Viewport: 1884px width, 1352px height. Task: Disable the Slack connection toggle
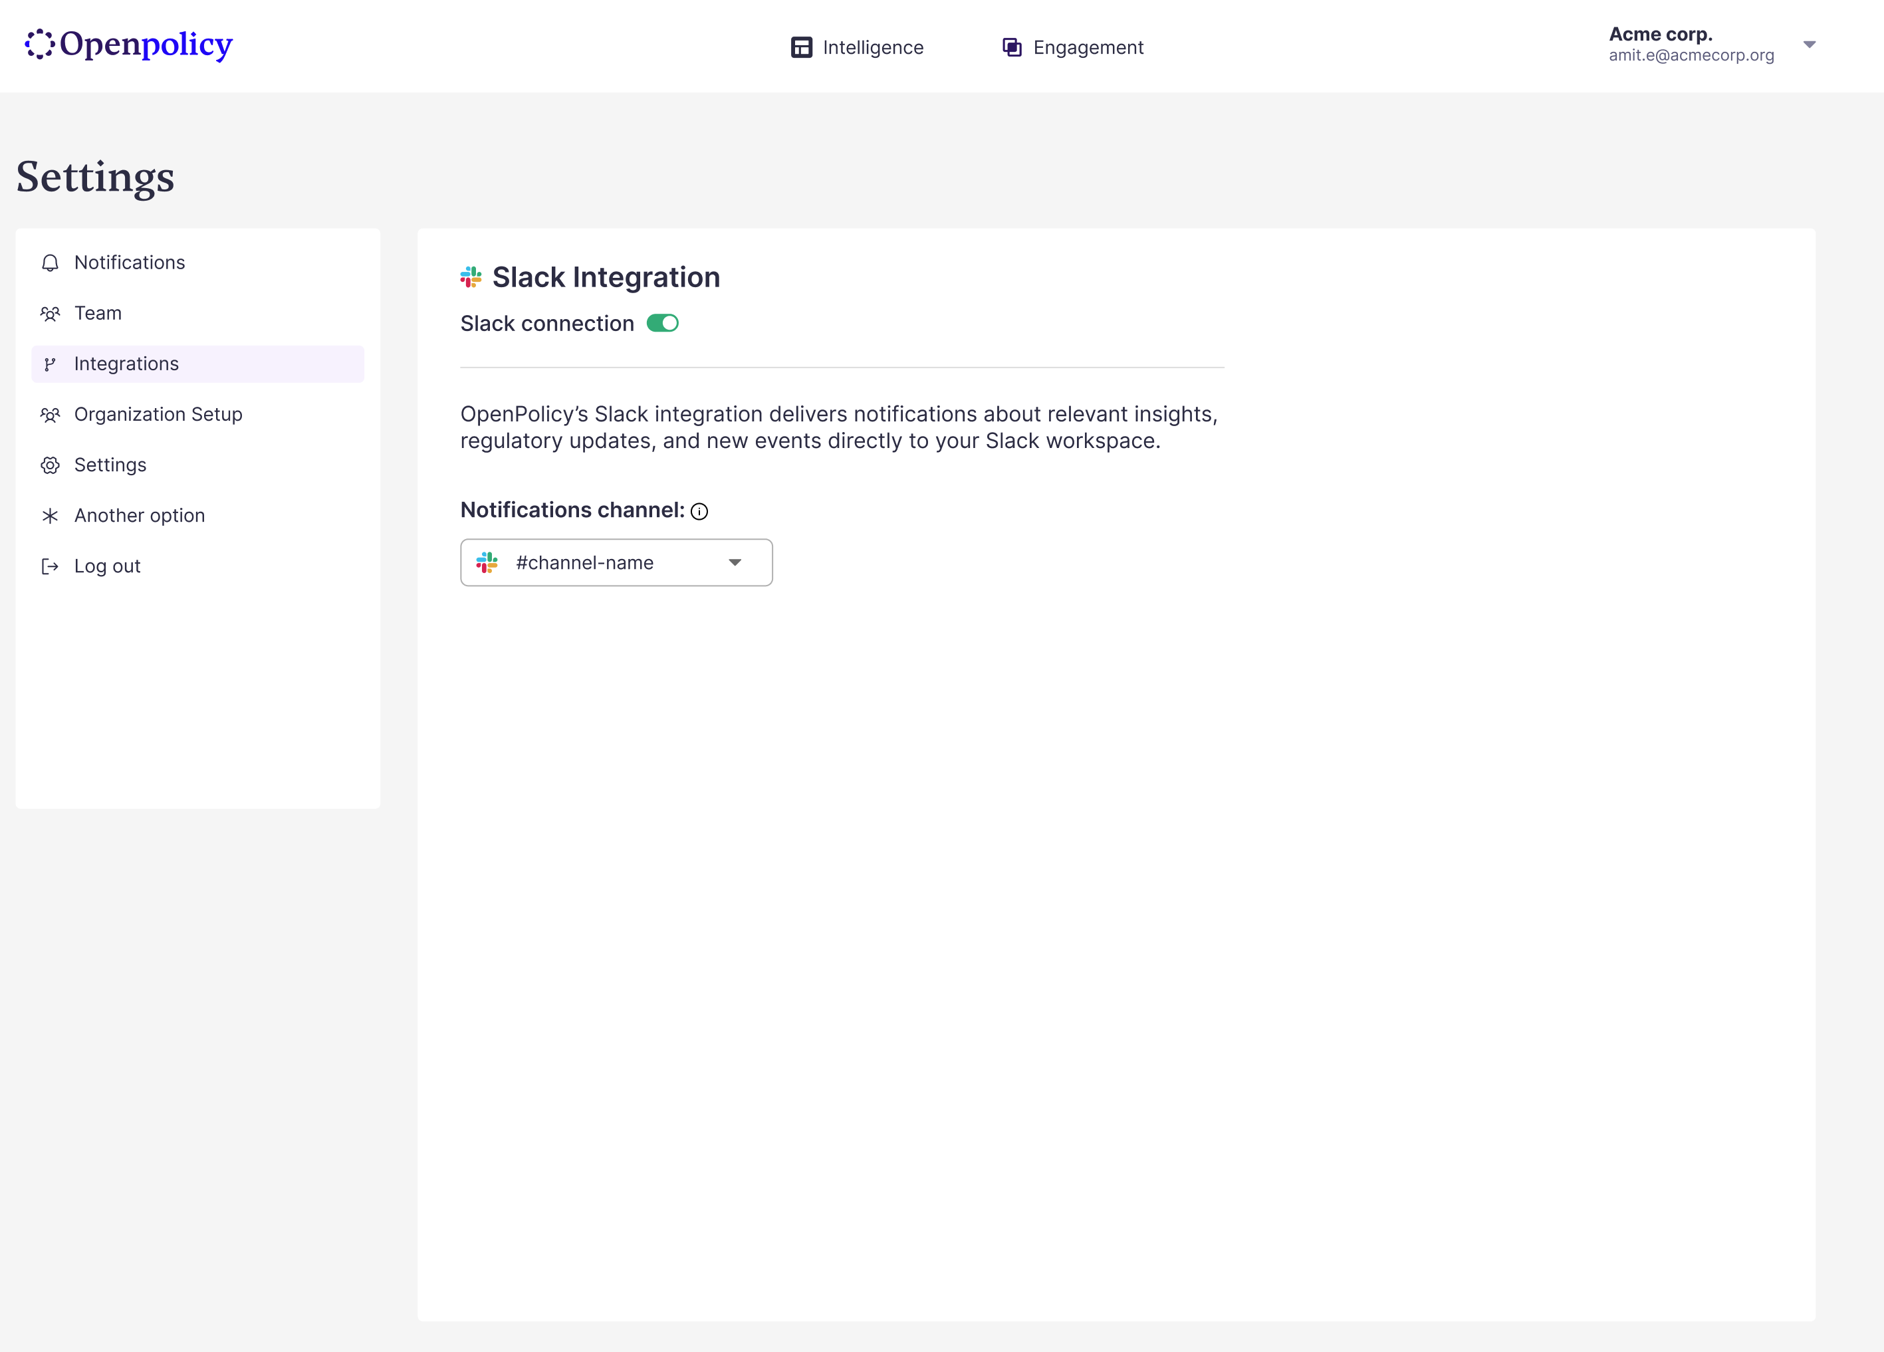(662, 324)
